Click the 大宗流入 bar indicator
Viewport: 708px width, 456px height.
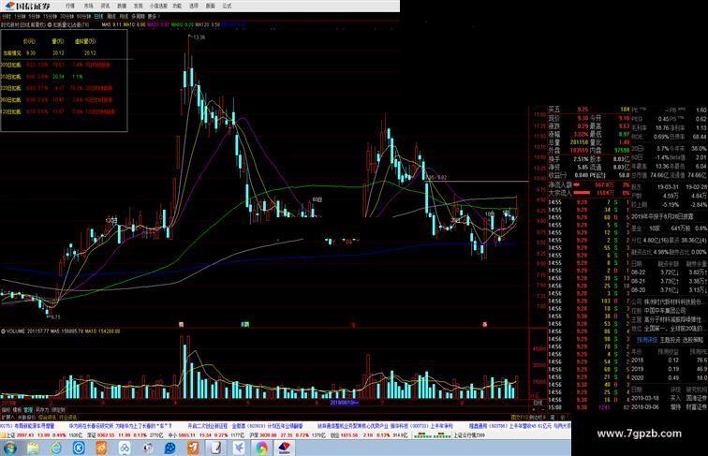582,192
